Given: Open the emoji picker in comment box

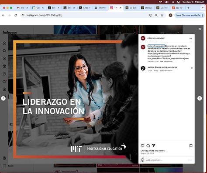Looking at the screenshot, I should pyautogui.click(x=142, y=160).
